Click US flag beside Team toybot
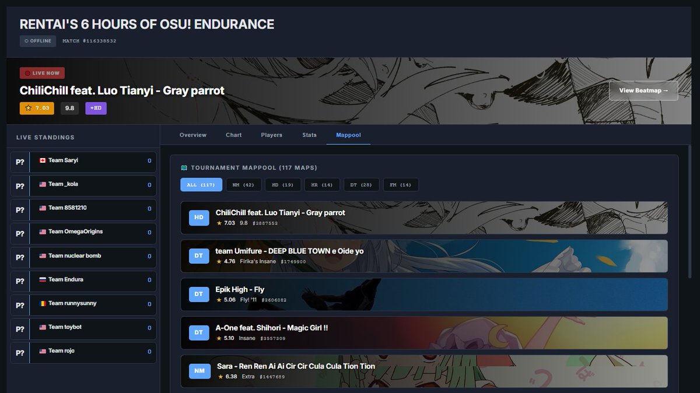This screenshot has height=393, width=700. [x=43, y=327]
